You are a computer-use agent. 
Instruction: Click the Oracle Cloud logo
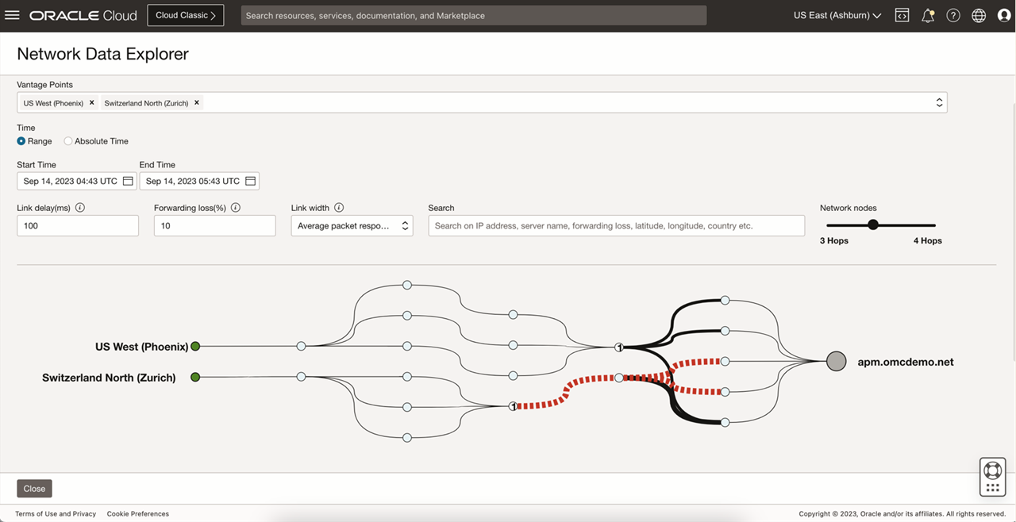[83, 14]
